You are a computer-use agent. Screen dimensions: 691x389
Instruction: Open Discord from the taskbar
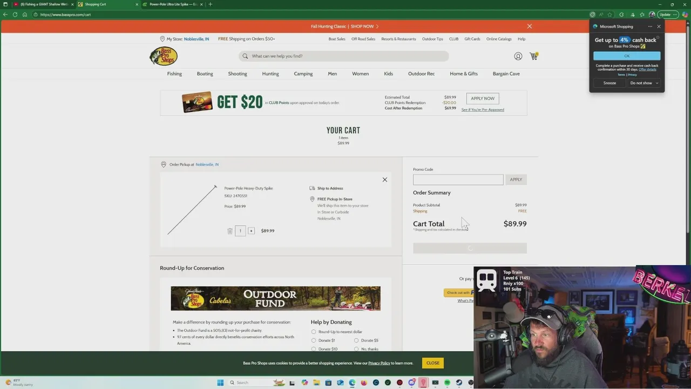point(411,383)
